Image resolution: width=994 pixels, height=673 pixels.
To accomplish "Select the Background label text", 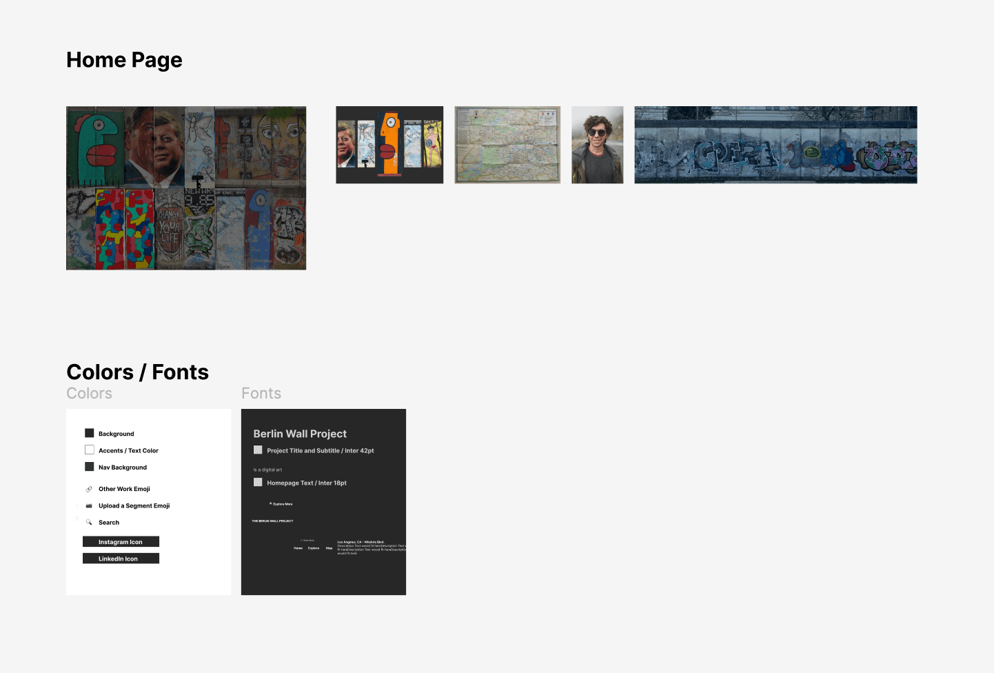I will pyautogui.click(x=116, y=434).
